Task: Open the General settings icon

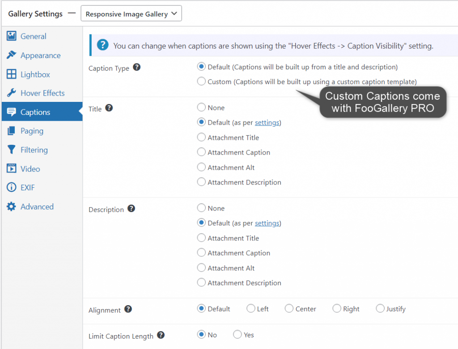Action: tap(11, 36)
